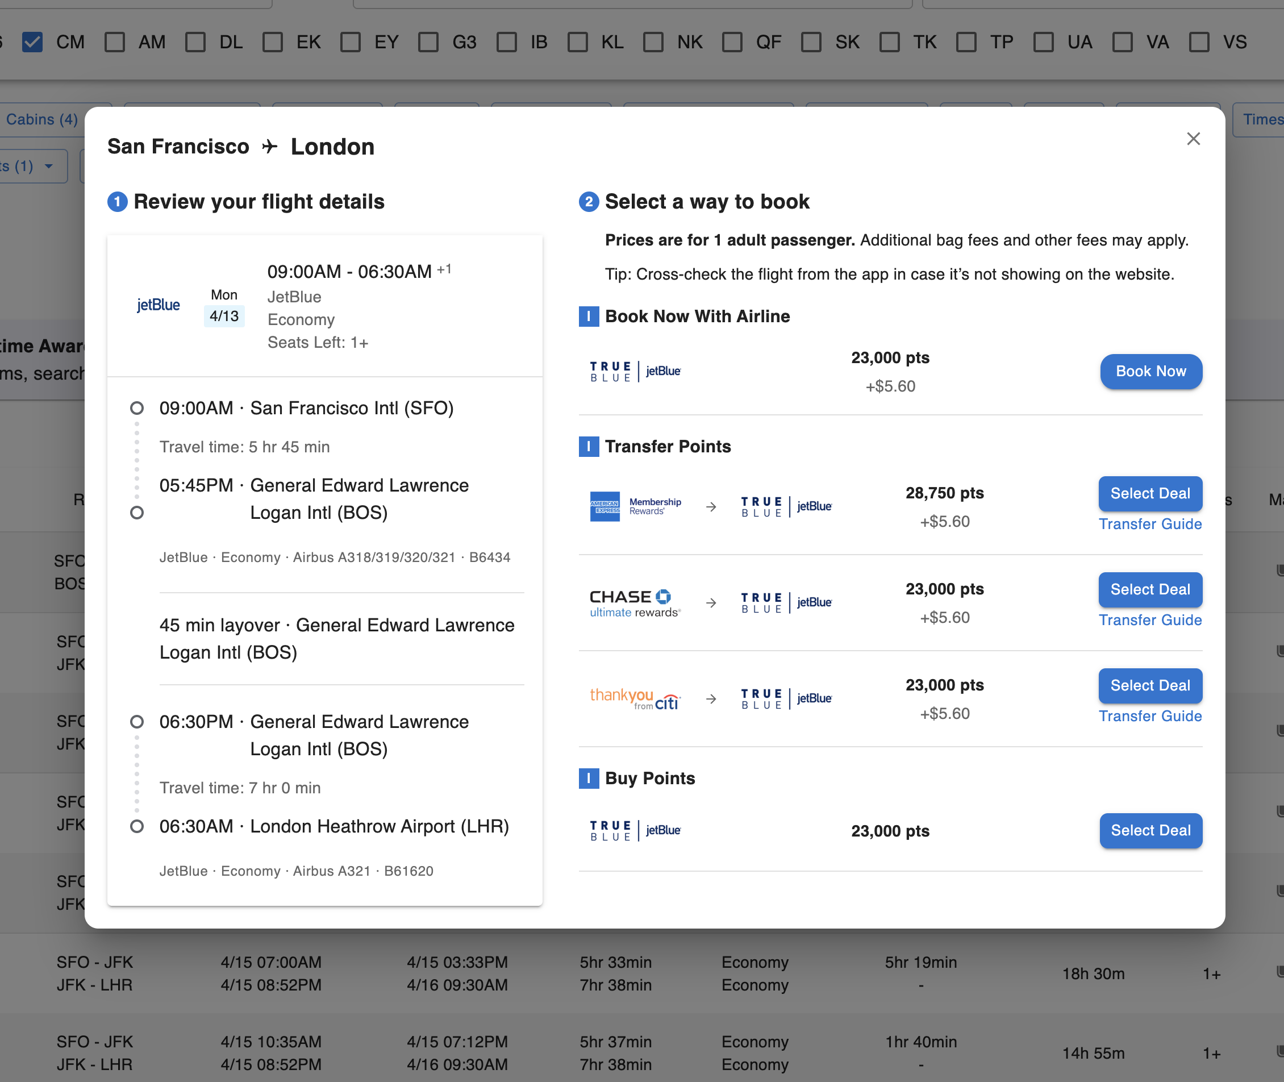Open Transfer Guide for Chase row
Screen dimensions: 1284x1082
pos(1150,620)
